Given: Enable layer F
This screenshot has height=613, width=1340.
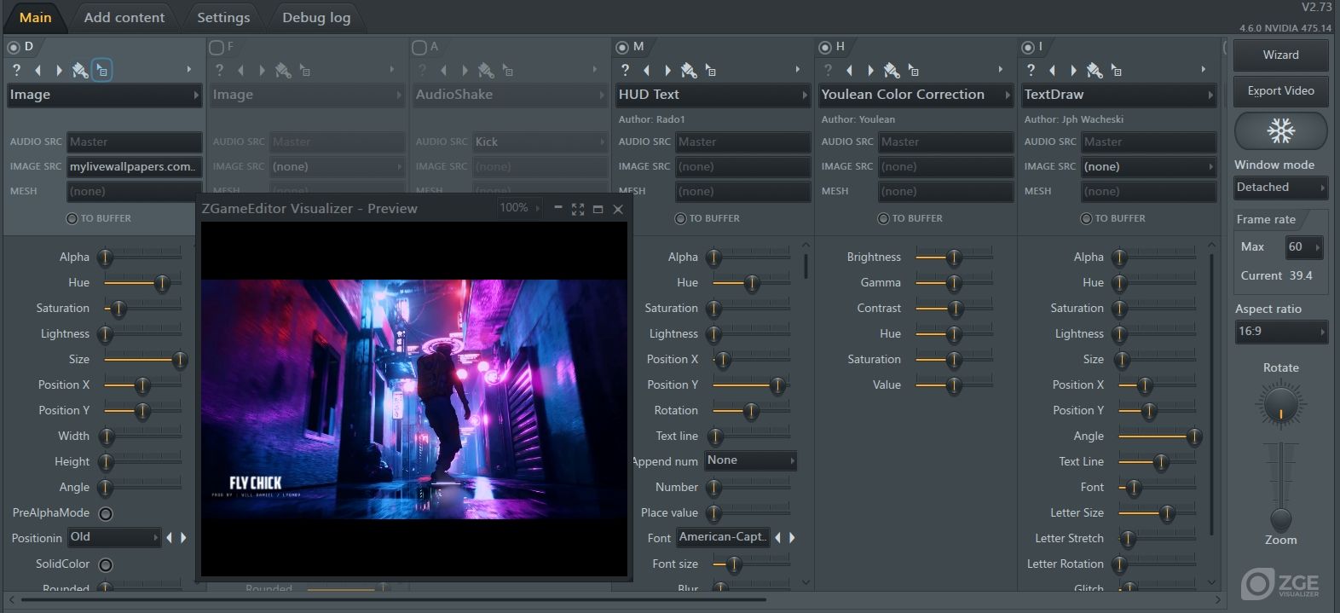Looking at the screenshot, I should pos(217,47).
